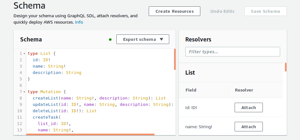The image size is (300, 140).
Task: Click the green schema status indicator dot
Action: [110, 40]
